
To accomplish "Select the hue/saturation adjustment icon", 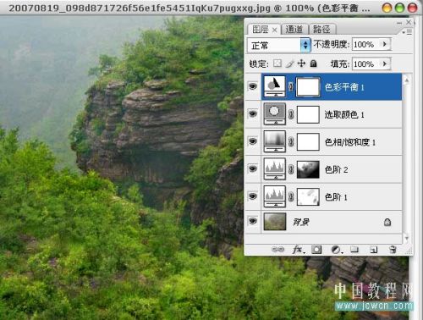I will (x=275, y=141).
